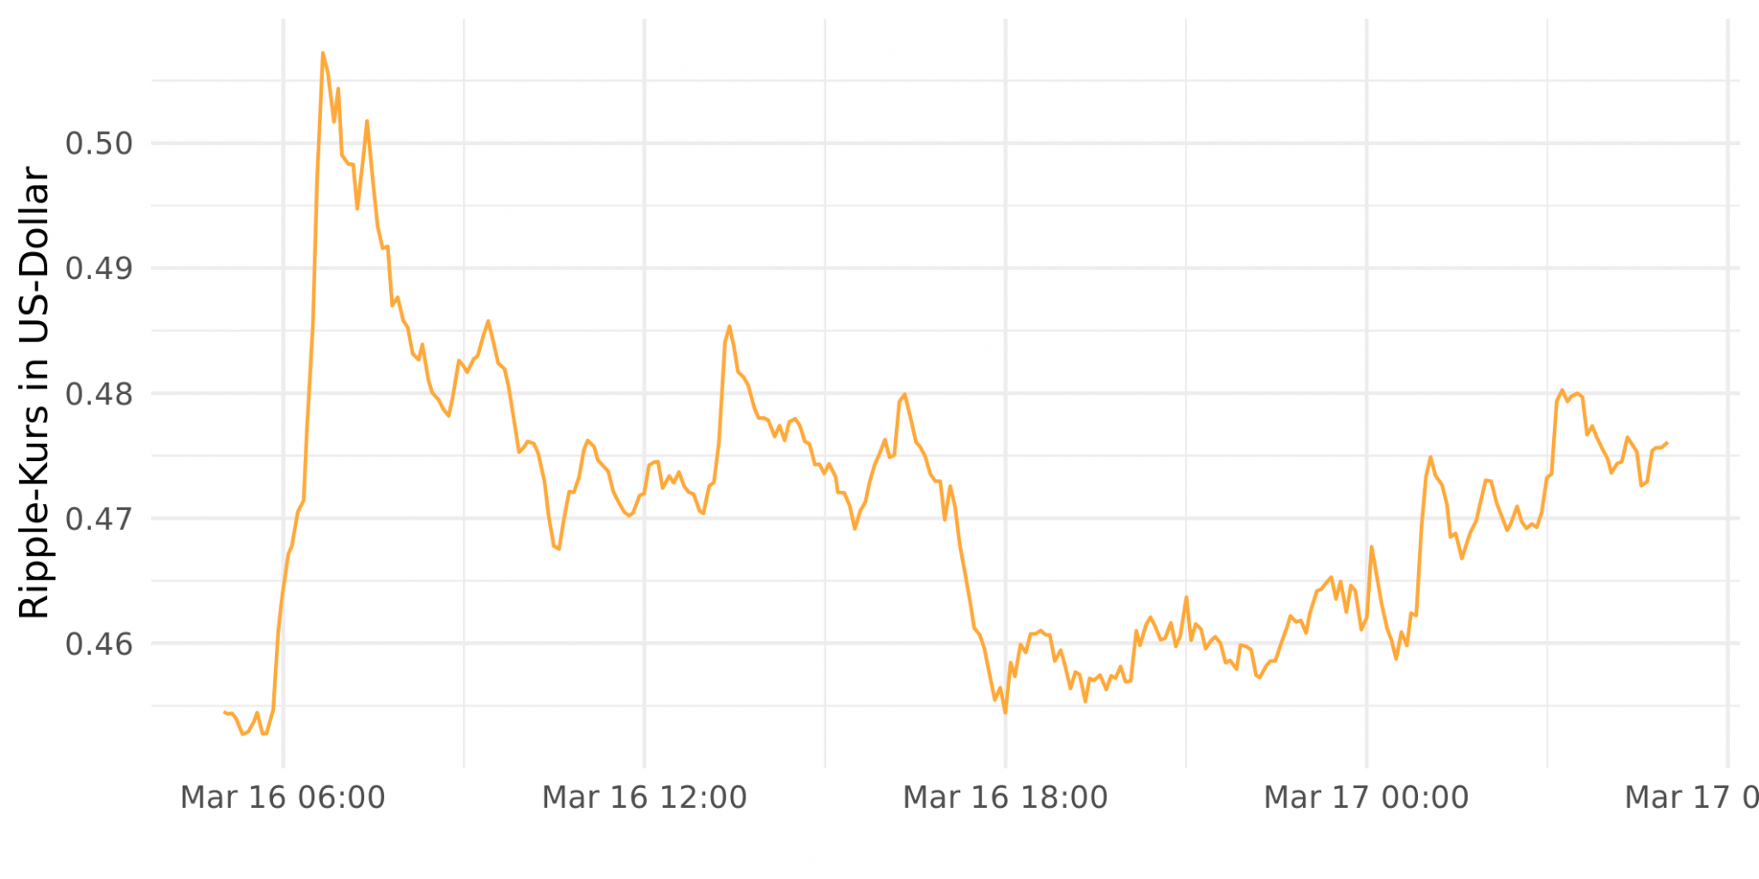Image resolution: width=1759 pixels, height=879 pixels.
Task: Click the 0.48 y-axis tick label
Action: 100,394
